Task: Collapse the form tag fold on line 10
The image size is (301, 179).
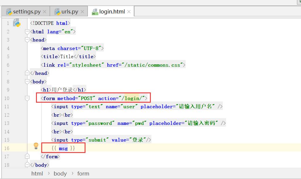Action: point(27,98)
